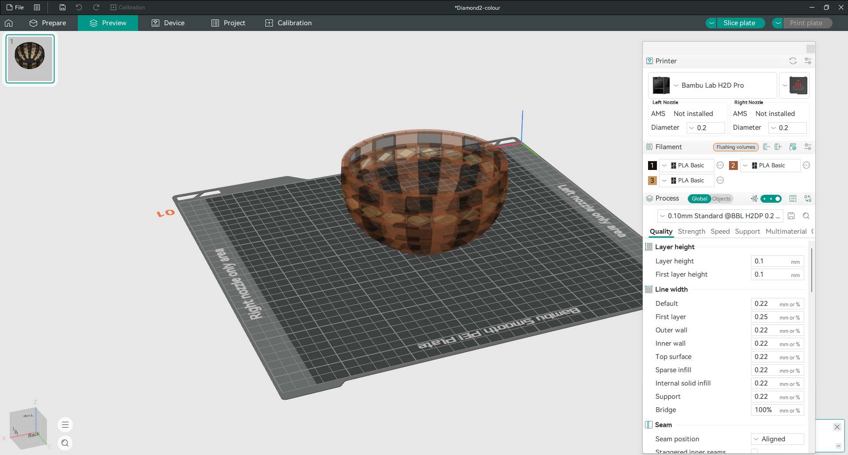Open the Left Nozzle diameter dropdown
The width and height of the screenshot is (848, 455).
(706, 128)
